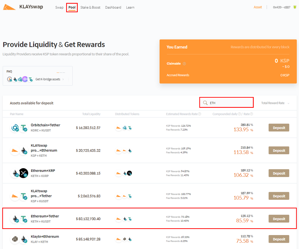
Task: Open the Claimable help question mark
Action: 184,64
